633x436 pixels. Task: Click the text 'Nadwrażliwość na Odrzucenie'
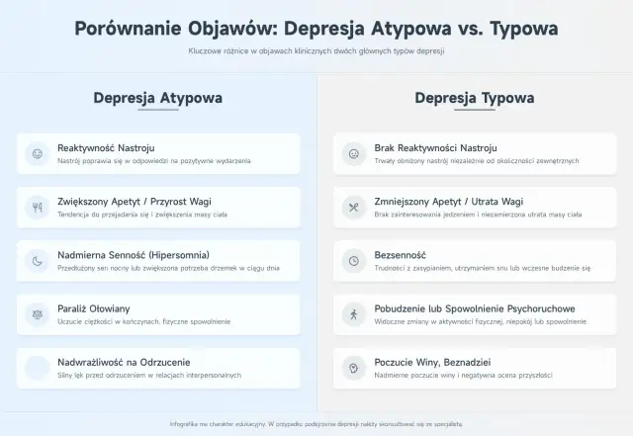(124, 362)
